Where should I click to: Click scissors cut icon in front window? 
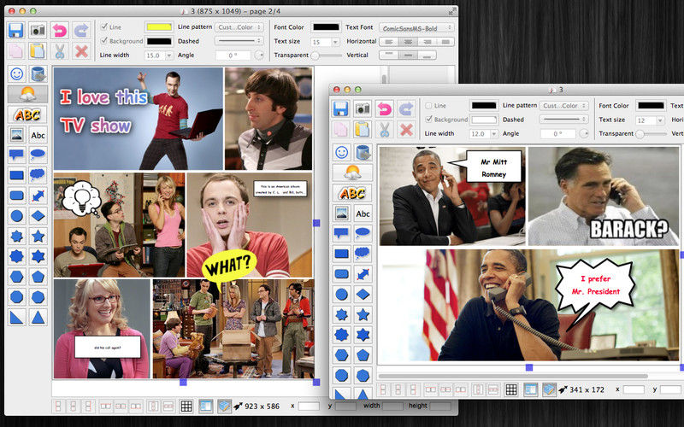(x=384, y=130)
